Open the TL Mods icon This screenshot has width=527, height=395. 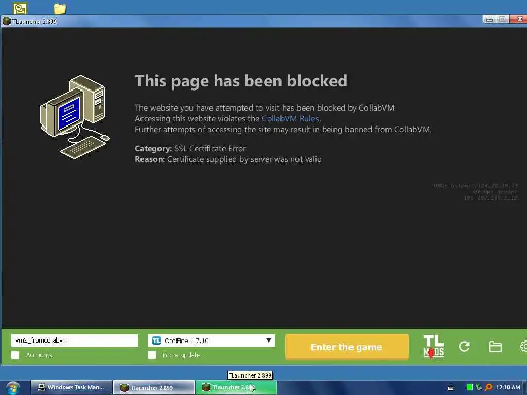tap(433, 347)
